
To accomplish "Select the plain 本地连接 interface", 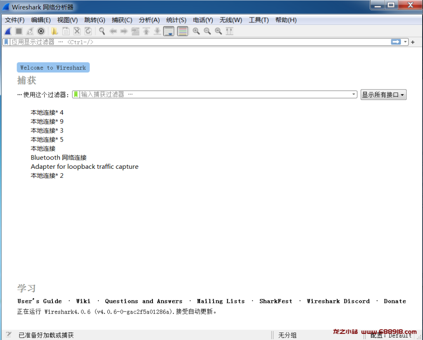I will click(x=43, y=149).
